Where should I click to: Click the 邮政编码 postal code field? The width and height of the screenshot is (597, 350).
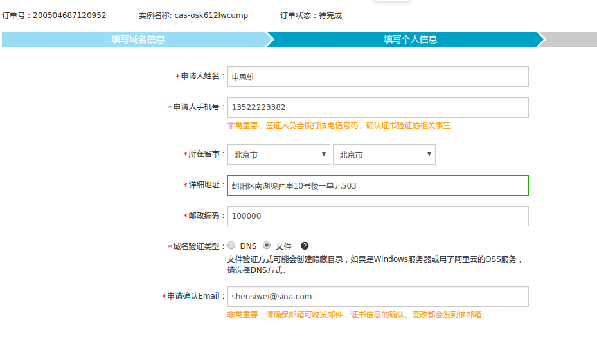[x=378, y=216]
